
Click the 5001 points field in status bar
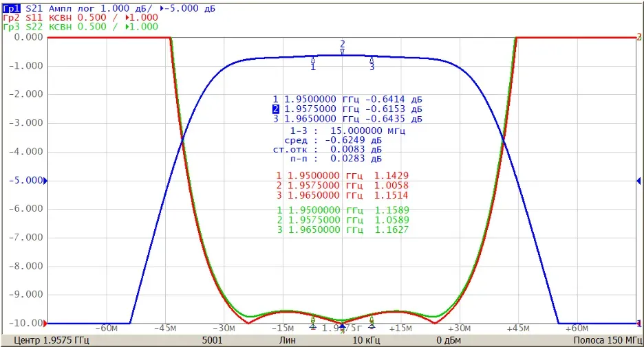click(213, 340)
